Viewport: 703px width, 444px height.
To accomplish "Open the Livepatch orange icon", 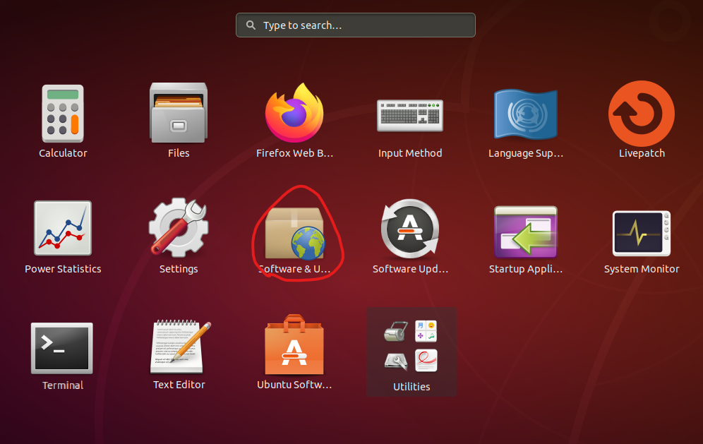I will pyautogui.click(x=641, y=114).
